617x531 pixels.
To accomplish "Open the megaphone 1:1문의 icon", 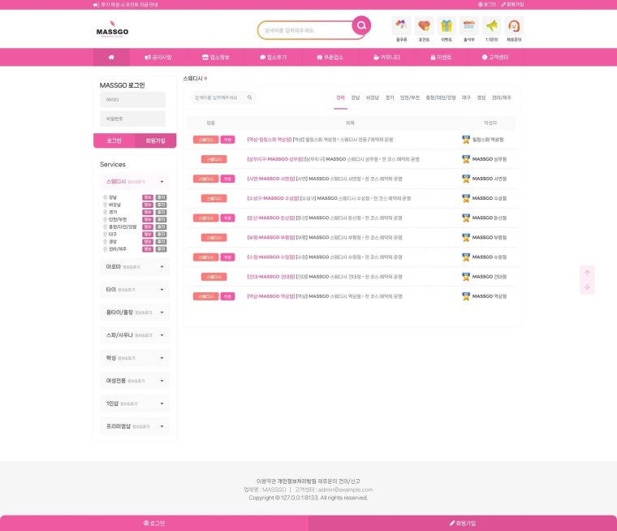I will 491,26.
